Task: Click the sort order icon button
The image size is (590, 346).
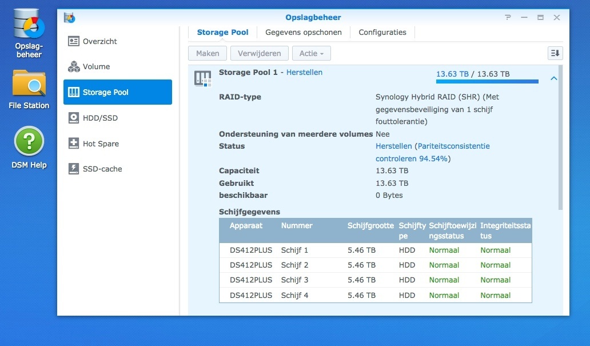Action: click(x=555, y=53)
